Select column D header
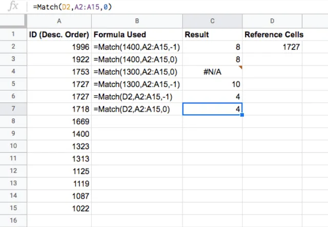The height and width of the screenshot is (227, 328). point(272,21)
